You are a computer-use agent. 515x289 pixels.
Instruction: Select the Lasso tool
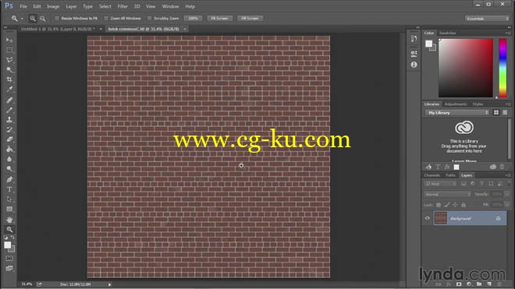pyautogui.click(x=9, y=60)
